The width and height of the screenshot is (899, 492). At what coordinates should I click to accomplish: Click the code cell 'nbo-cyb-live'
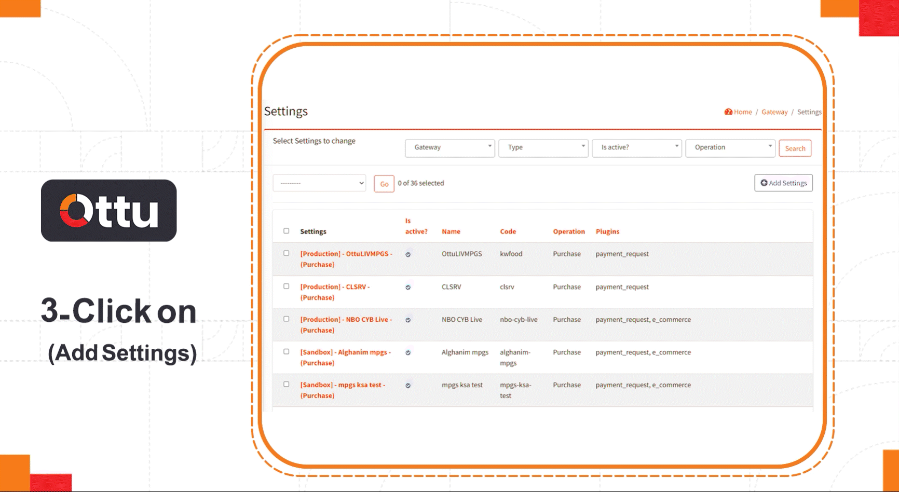coord(519,319)
